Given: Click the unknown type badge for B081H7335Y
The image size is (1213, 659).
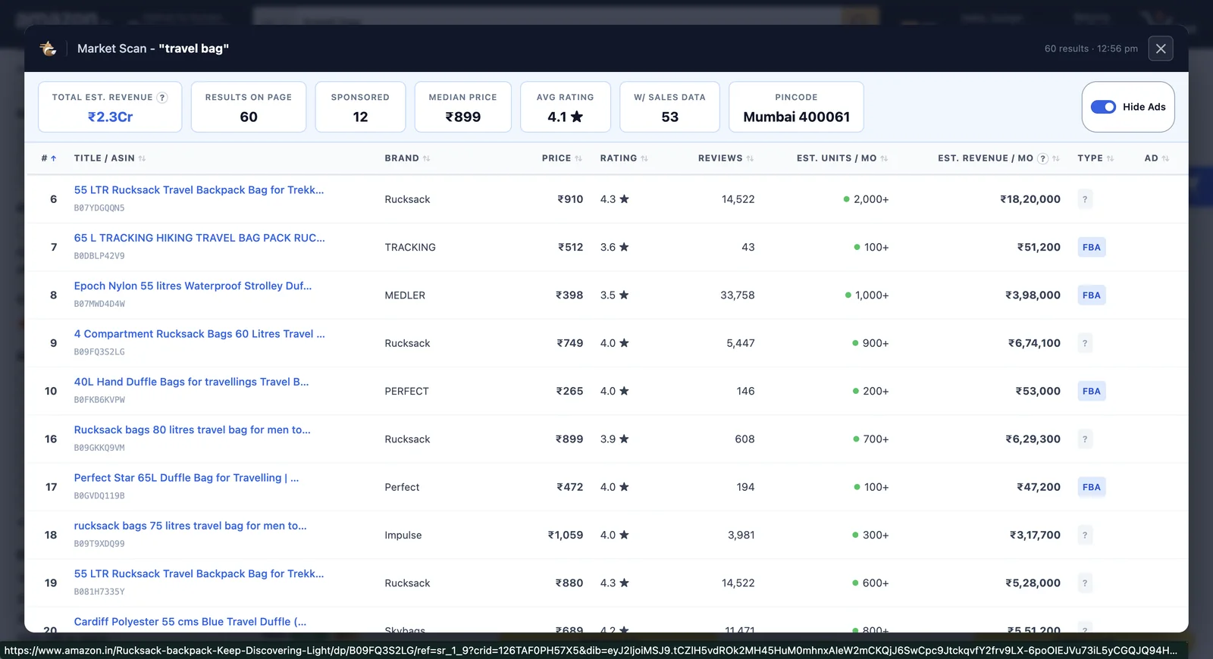Looking at the screenshot, I should click(1085, 583).
